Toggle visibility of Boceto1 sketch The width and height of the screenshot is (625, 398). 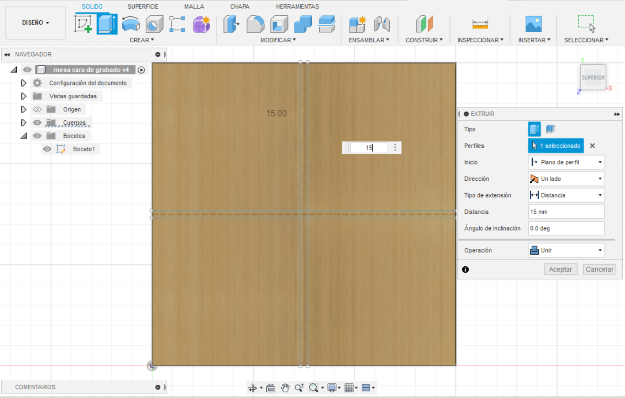[47, 149]
